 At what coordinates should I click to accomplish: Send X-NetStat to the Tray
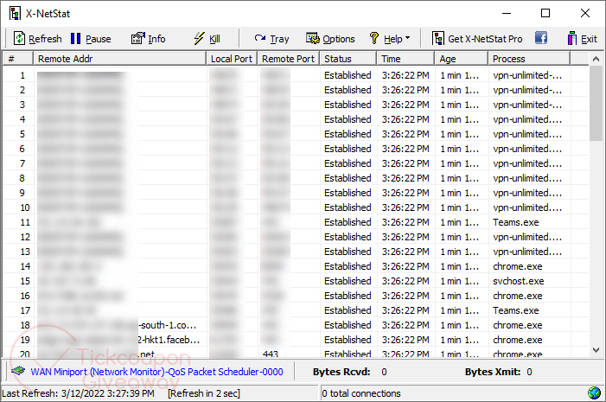(271, 39)
